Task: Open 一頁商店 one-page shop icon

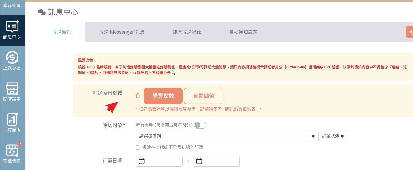Action: pos(12,120)
